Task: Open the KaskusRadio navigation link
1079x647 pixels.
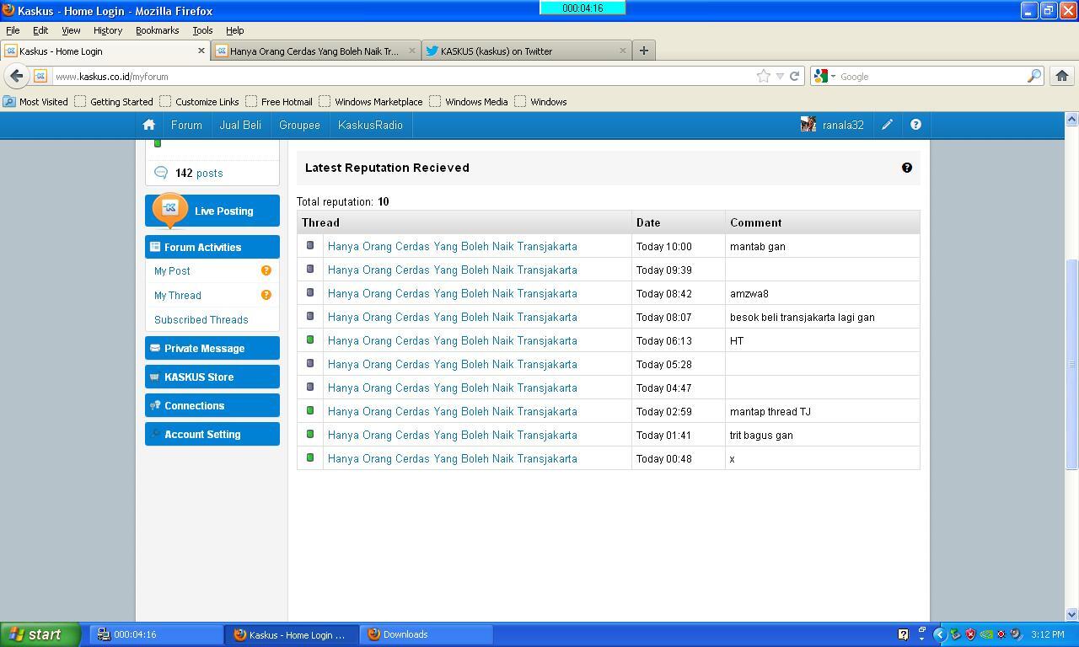Action: point(370,125)
